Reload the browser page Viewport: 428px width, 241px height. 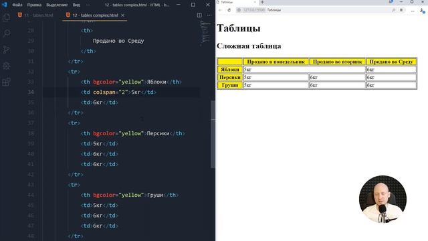tap(229, 10)
